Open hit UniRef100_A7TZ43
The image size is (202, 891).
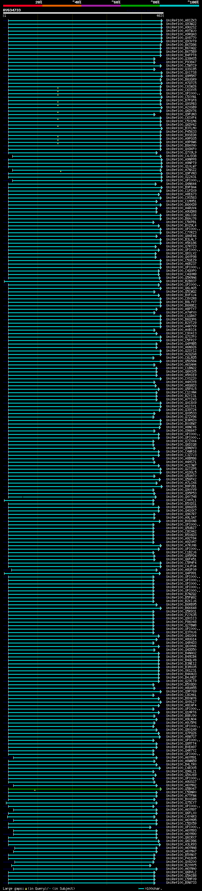(181, 400)
